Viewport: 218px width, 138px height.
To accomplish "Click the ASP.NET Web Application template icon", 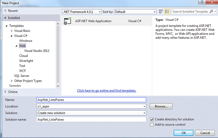I will (67, 21).
